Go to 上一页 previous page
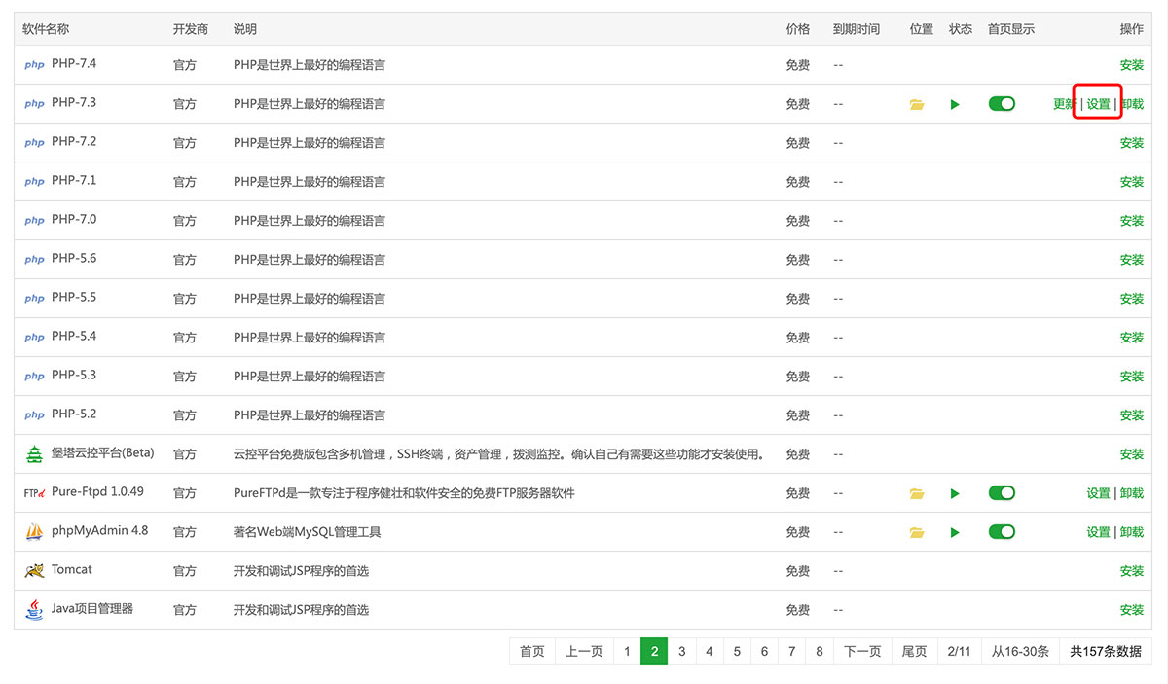 coord(584,652)
